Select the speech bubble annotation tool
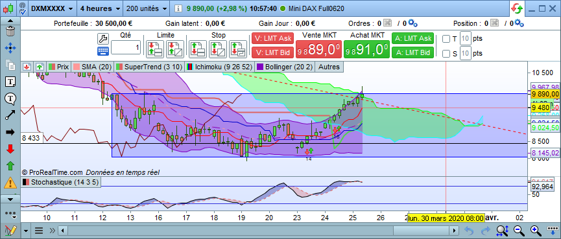Screen dimensions: 561x239 [10, 98]
